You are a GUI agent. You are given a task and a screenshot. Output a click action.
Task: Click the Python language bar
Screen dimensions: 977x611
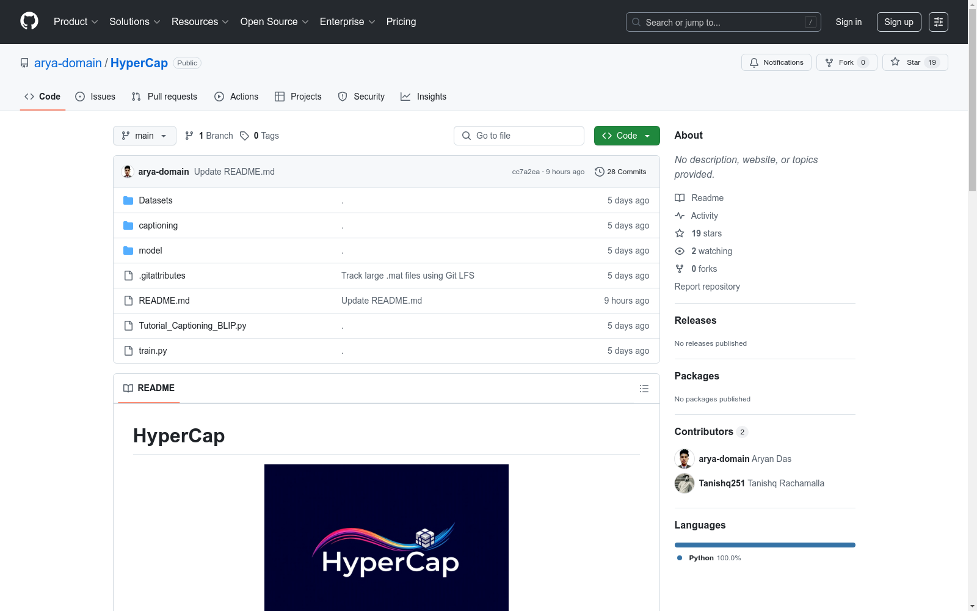click(x=765, y=545)
